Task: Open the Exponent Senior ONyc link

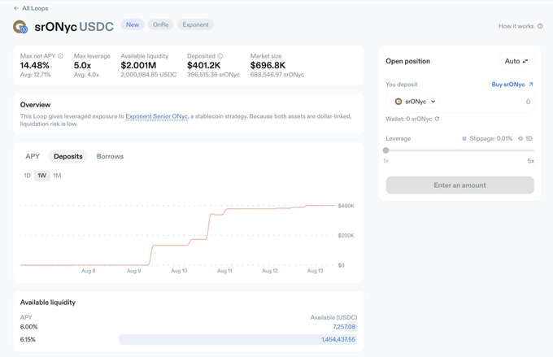Action: [x=157, y=116]
